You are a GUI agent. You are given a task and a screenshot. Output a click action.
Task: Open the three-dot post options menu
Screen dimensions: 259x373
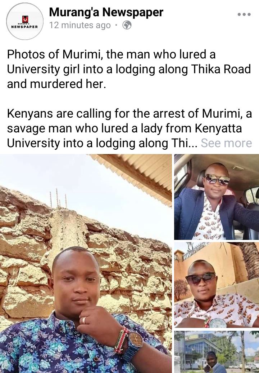(x=244, y=14)
